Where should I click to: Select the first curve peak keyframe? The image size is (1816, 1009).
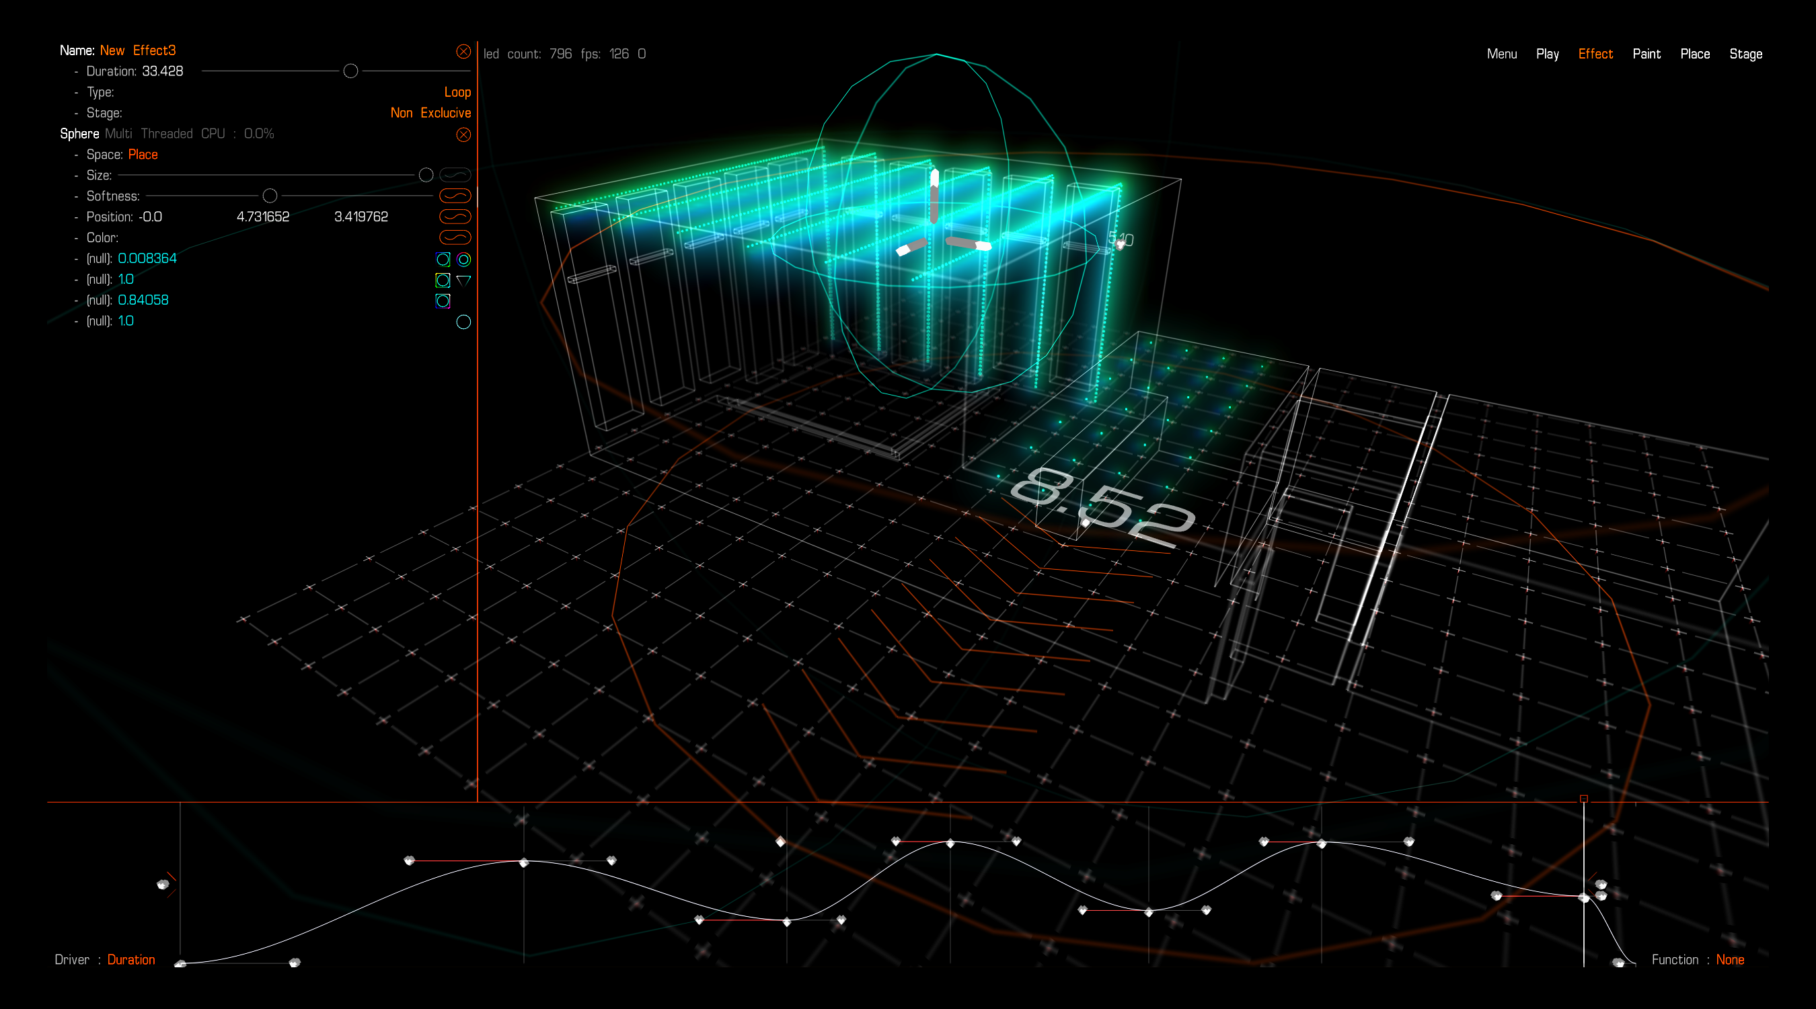click(x=524, y=862)
